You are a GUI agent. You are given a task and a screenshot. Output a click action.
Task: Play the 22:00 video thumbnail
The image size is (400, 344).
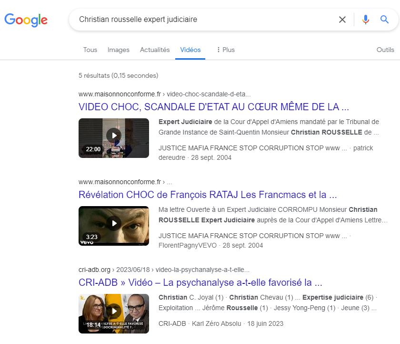[114, 138]
